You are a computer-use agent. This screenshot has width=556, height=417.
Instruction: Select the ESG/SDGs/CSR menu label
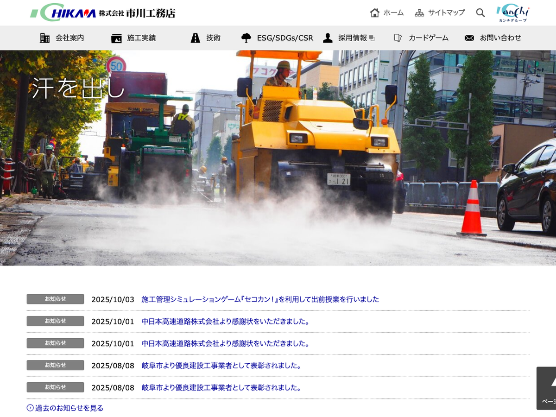click(285, 38)
